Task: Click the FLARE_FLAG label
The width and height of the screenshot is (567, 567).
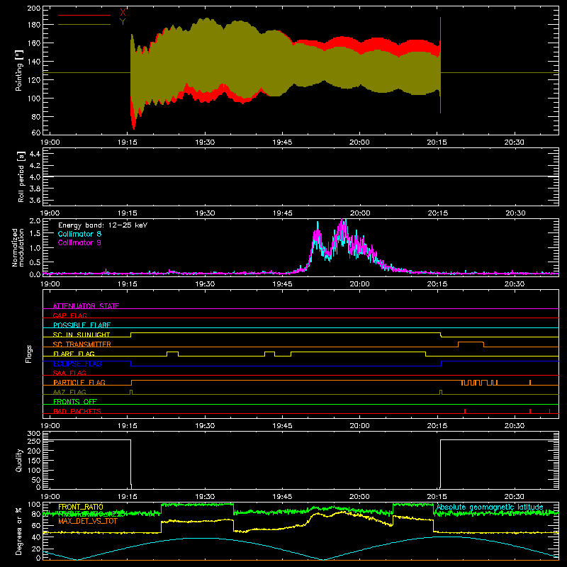Action: (74, 354)
